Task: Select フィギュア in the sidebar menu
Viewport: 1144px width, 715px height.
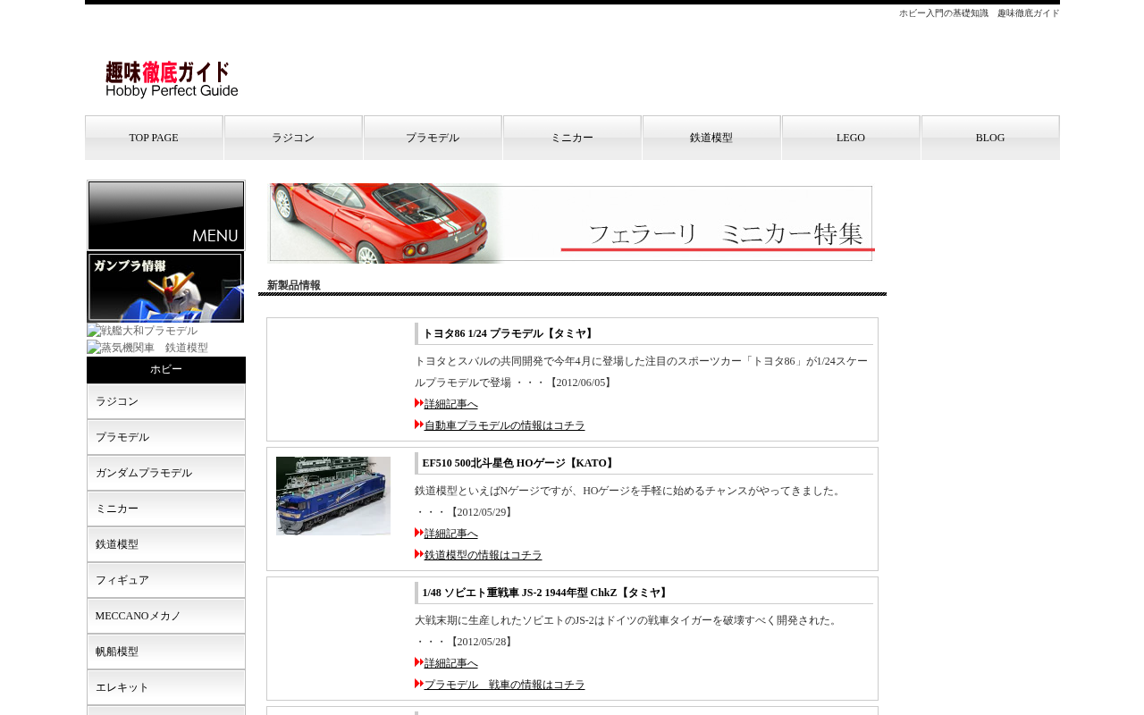Action: (x=166, y=580)
